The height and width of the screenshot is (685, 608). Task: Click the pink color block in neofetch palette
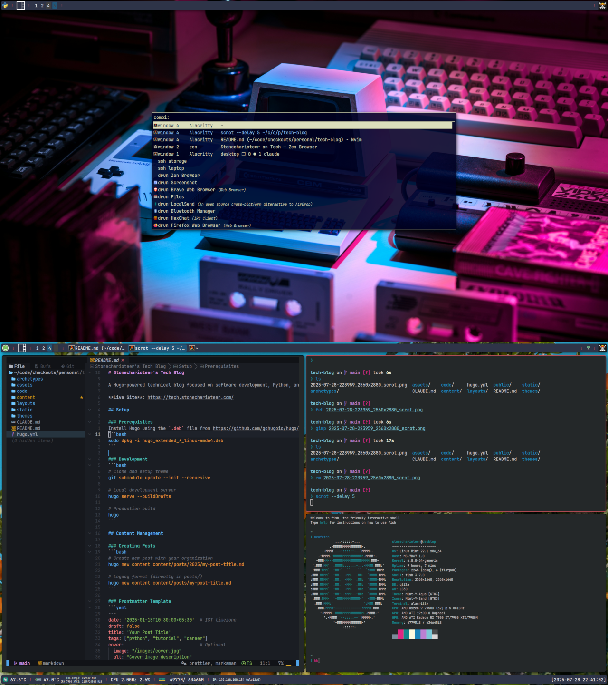(x=400, y=634)
